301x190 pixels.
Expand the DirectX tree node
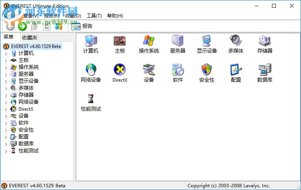click(6, 110)
